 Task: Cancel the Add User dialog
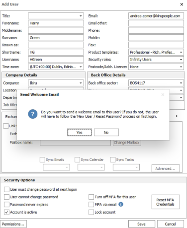pyautogui.click(x=171, y=224)
